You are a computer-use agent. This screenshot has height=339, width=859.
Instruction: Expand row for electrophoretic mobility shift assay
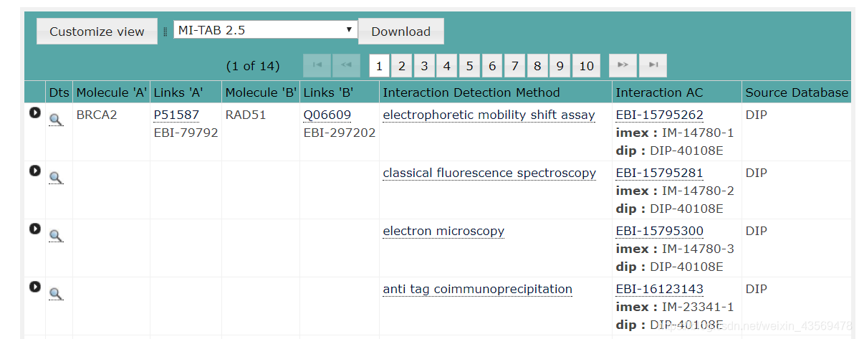tap(35, 113)
